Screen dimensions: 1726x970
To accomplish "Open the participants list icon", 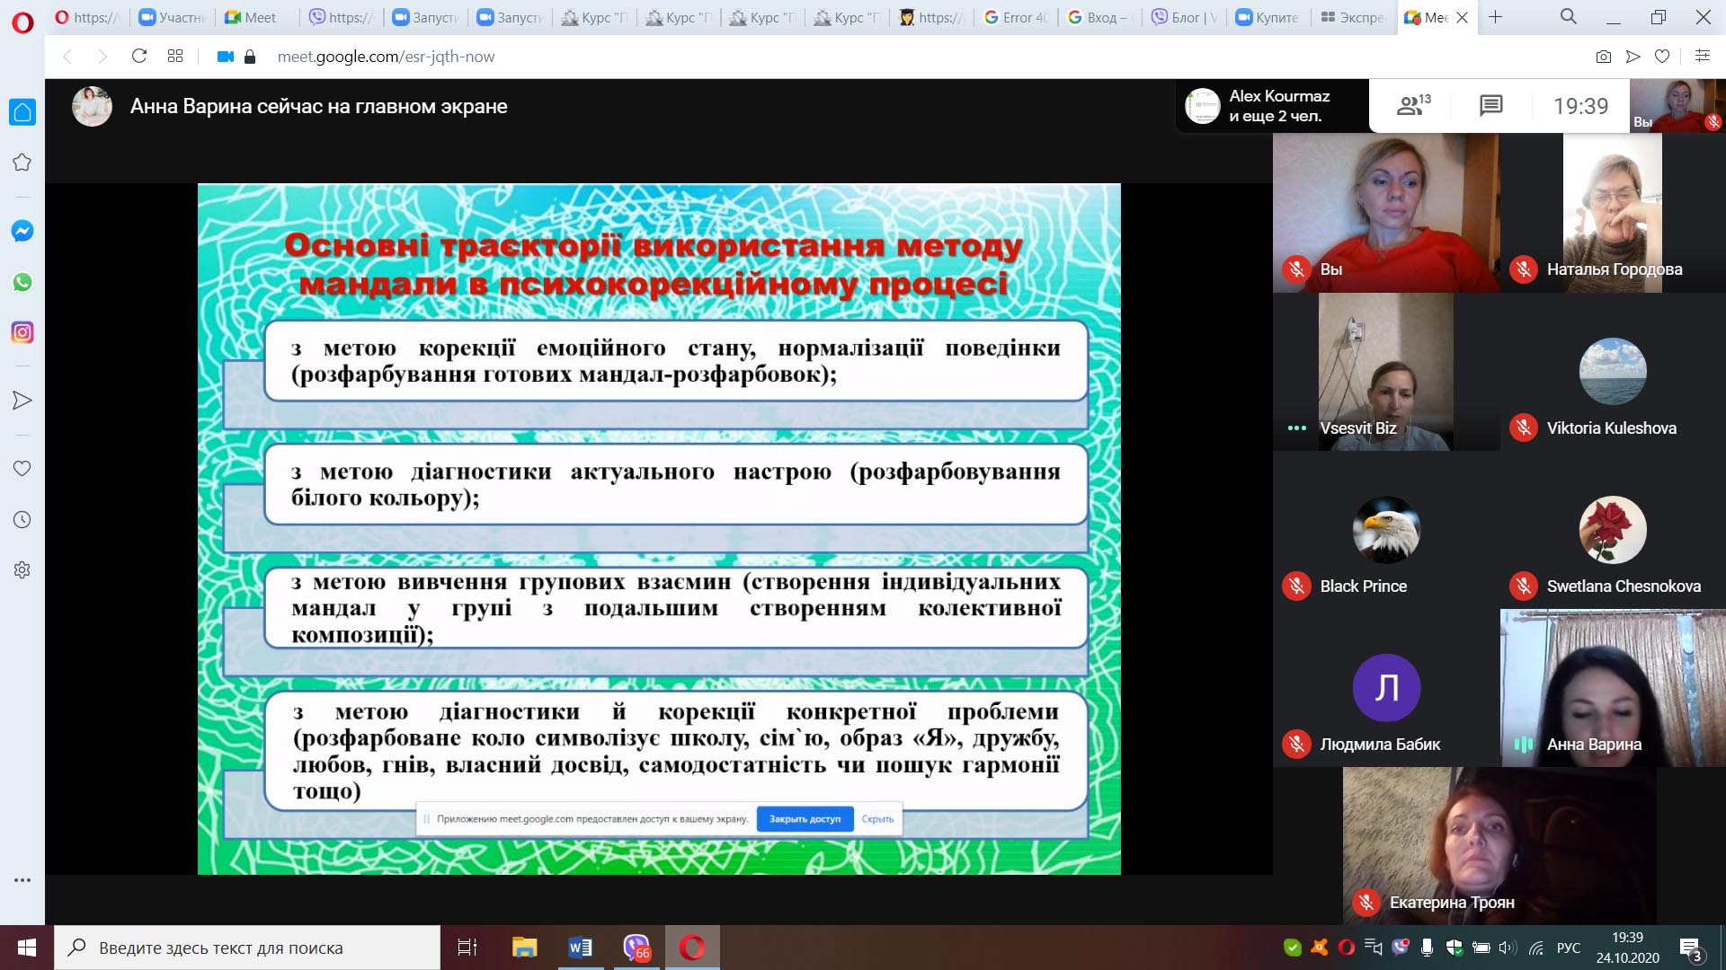I will [1412, 106].
